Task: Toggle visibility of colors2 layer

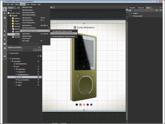Action: click(x=38, y=82)
